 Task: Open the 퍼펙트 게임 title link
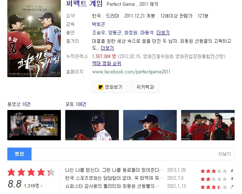click(x=84, y=4)
